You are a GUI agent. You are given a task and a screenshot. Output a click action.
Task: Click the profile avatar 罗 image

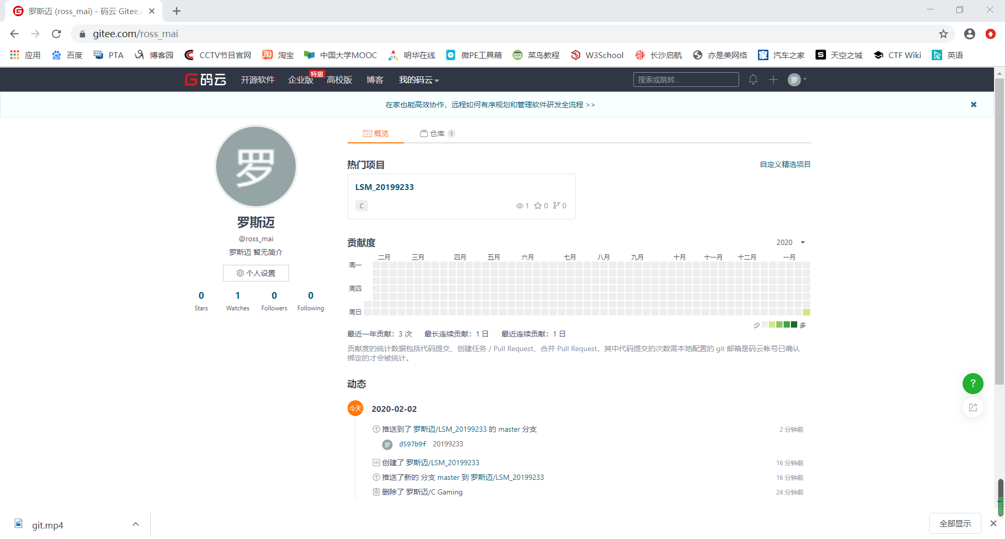point(256,166)
